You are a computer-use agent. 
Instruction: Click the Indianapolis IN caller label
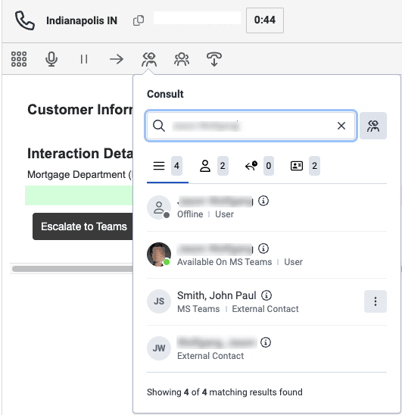[x=82, y=20]
